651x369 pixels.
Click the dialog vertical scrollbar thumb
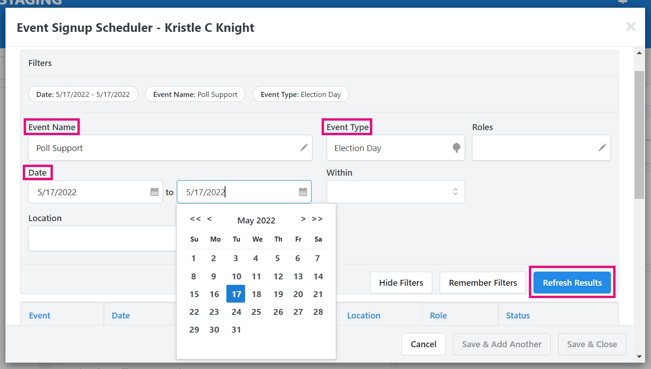(639, 134)
